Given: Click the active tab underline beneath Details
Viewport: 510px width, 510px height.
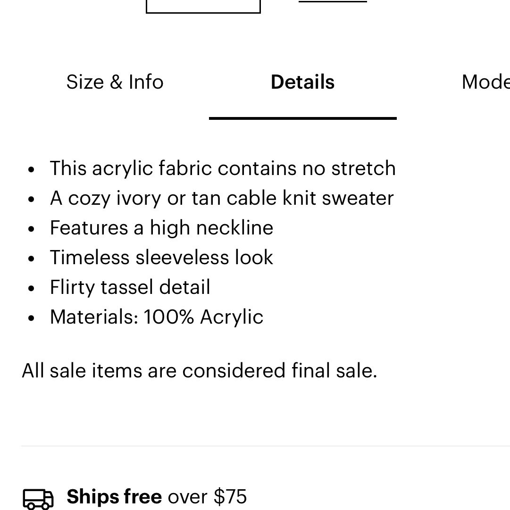Looking at the screenshot, I should pos(303,118).
